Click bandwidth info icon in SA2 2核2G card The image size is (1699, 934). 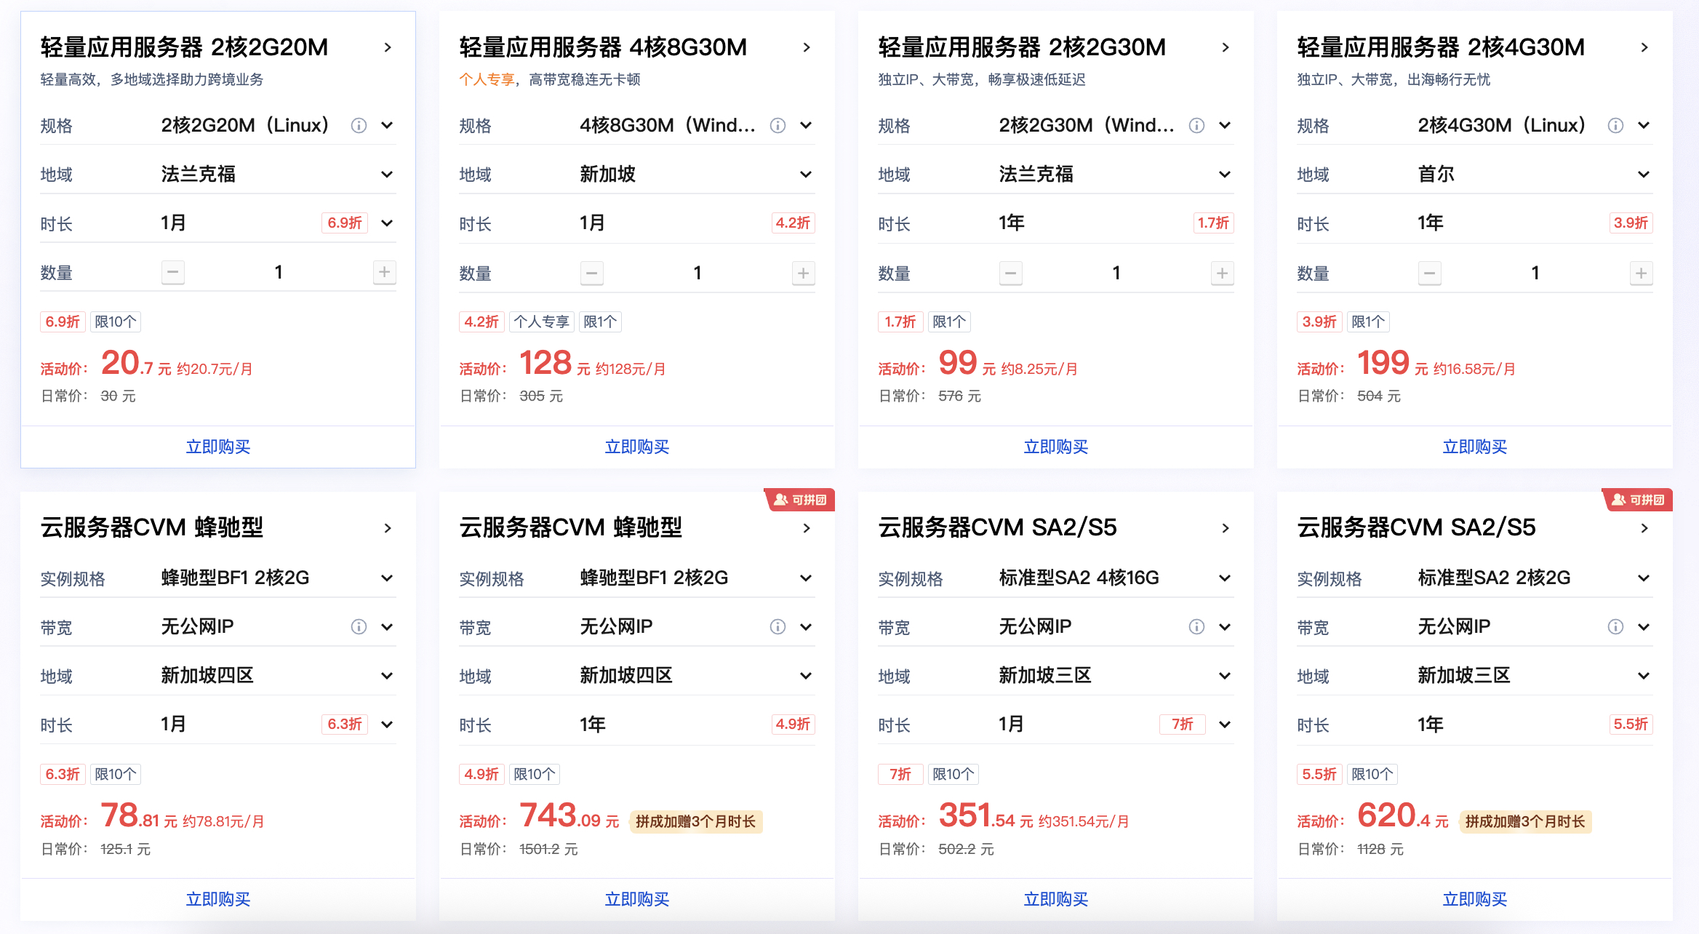point(1615,626)
